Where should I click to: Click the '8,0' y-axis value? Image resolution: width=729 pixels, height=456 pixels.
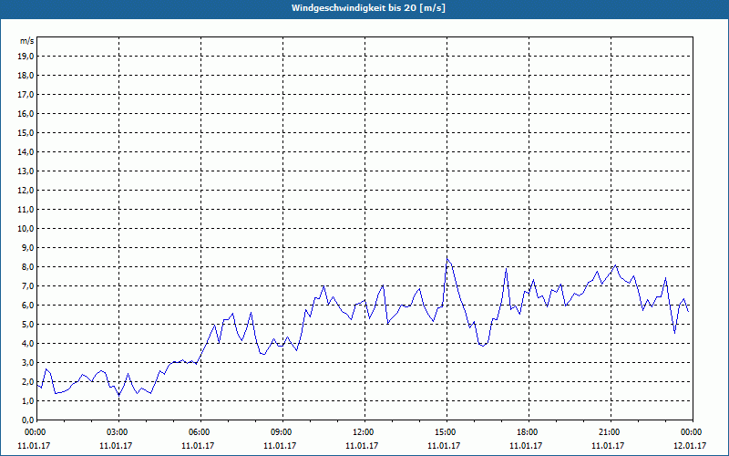(x=28, y=267)
